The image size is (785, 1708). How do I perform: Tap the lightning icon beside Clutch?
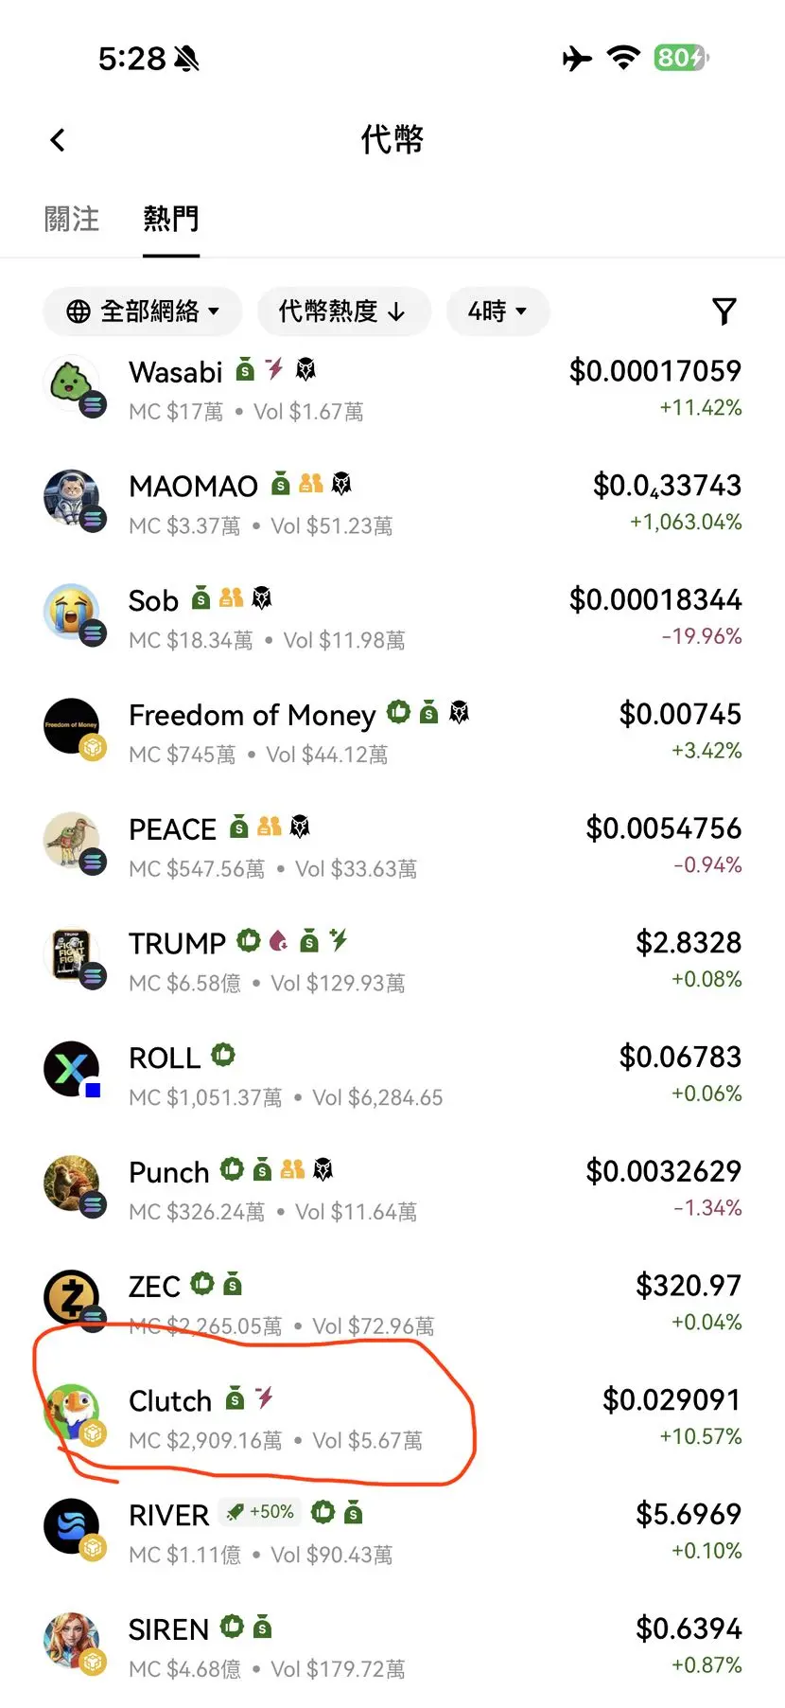(265, 1397)
